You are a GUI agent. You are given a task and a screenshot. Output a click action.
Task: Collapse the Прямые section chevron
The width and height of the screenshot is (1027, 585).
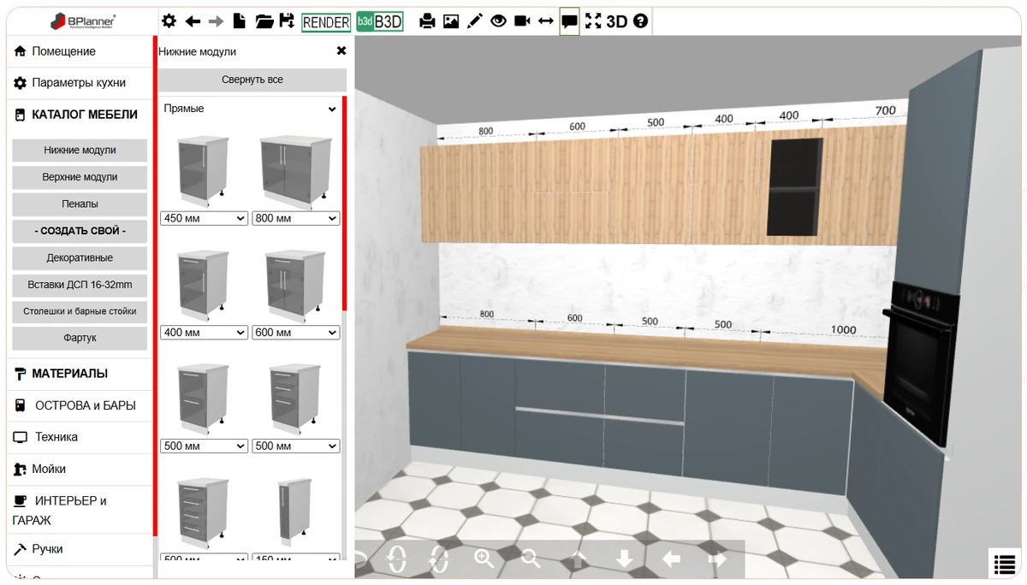332,109
